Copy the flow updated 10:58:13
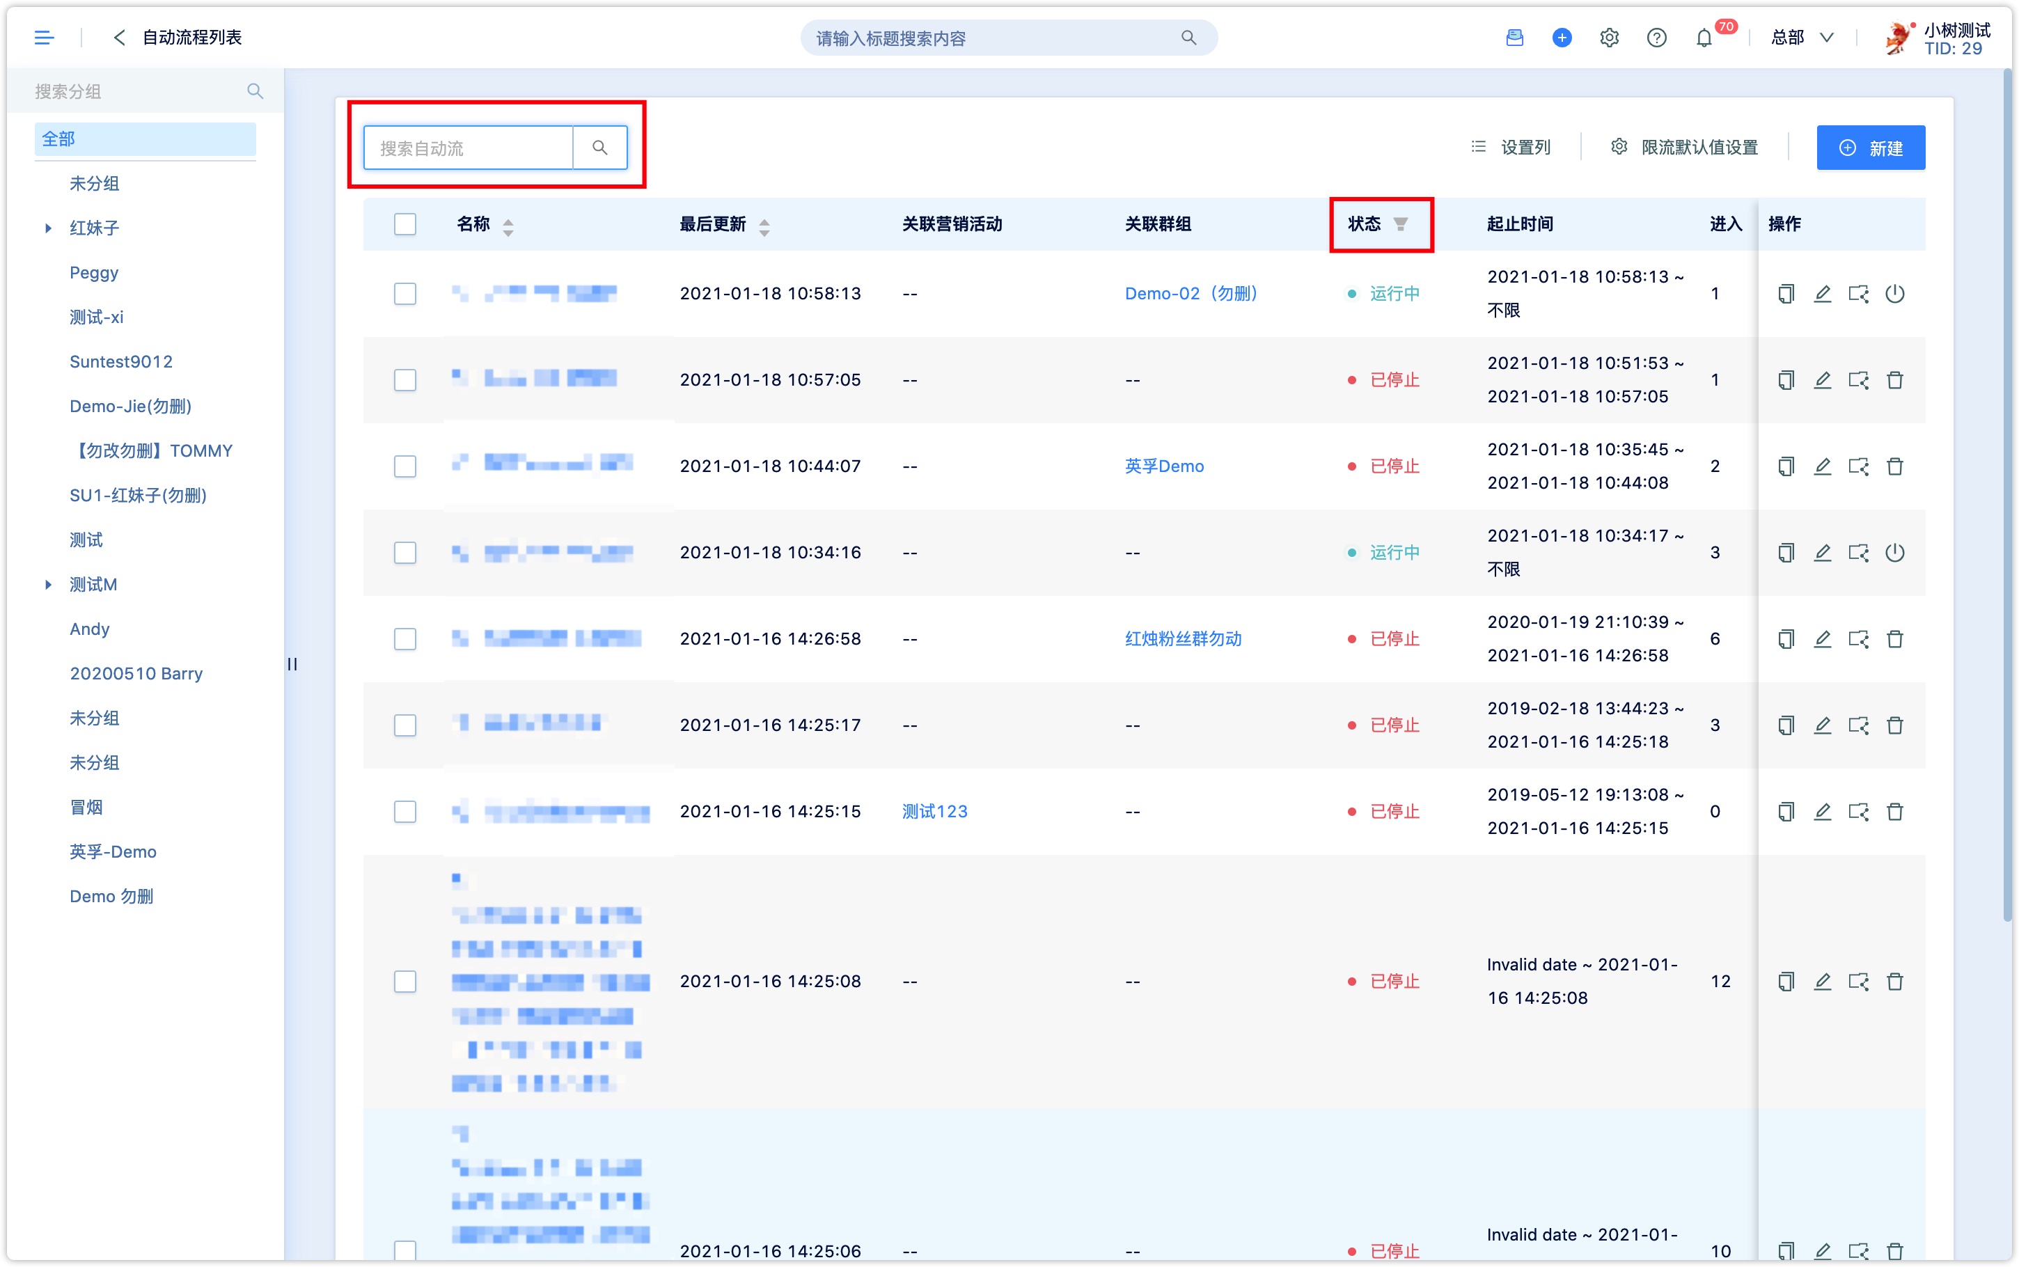Image resolution: width=2019 pixels, height=1267 pixels. tap(1785, 293)
